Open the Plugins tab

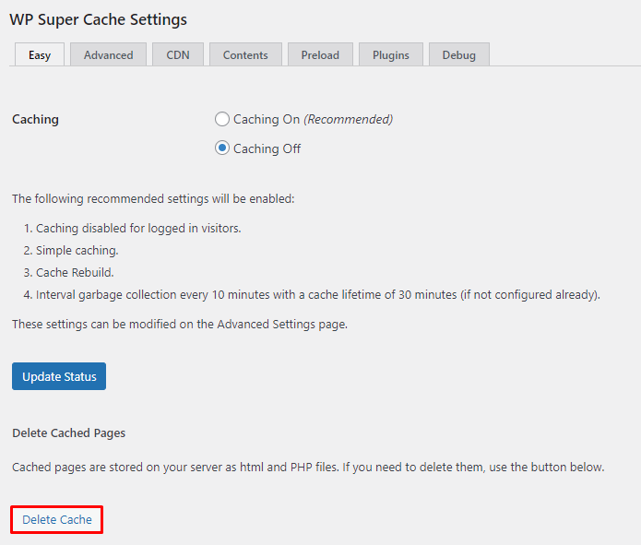click(x=391, y=54)
